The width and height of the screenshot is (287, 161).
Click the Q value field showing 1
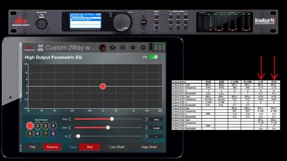coord(156,136)
